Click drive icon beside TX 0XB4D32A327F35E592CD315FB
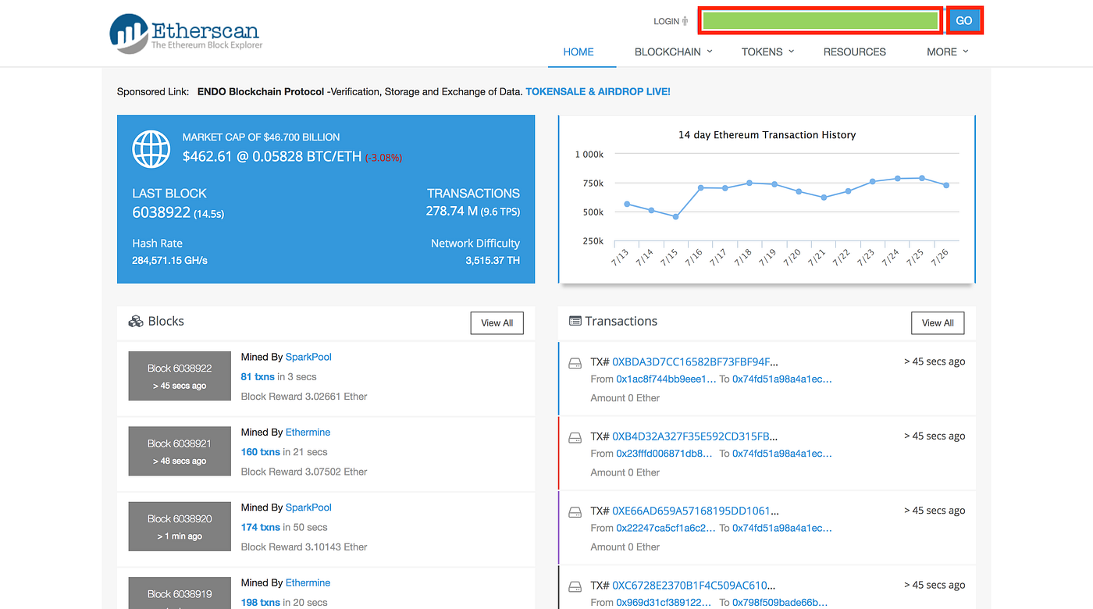1093x609 pixels. (x=575, y=437)
